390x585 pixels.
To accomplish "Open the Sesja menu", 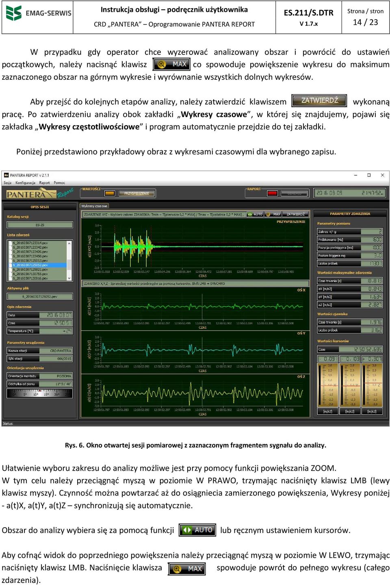I will (x=8, y=183).
